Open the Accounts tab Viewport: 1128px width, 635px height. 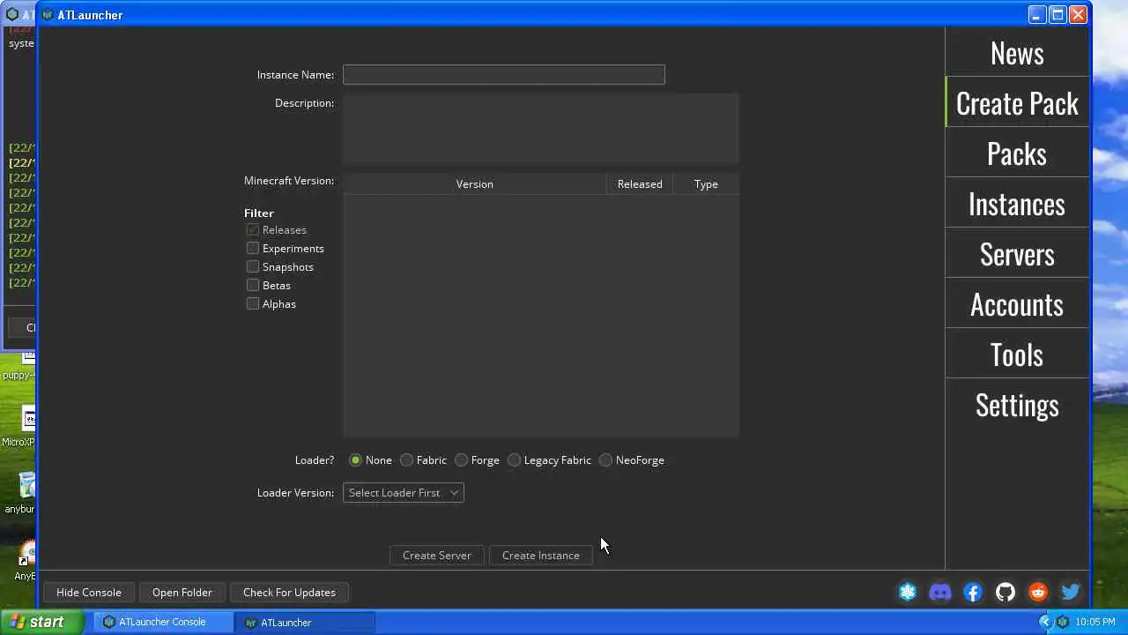tap(1017, 304)
